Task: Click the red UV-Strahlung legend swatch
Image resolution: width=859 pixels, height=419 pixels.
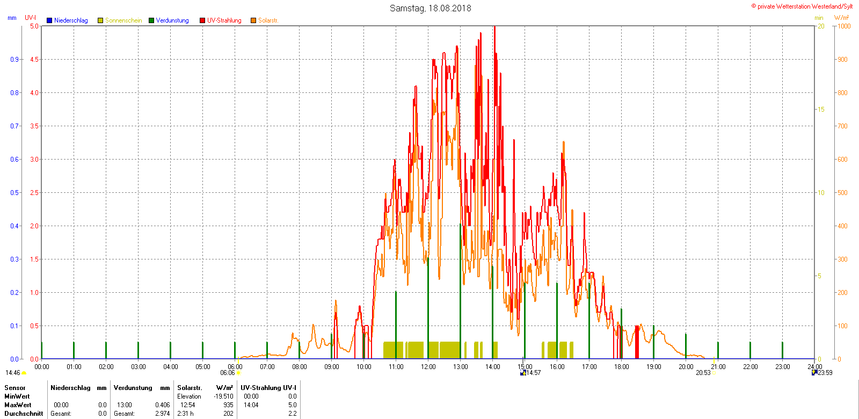Action: tap(202, 20)
